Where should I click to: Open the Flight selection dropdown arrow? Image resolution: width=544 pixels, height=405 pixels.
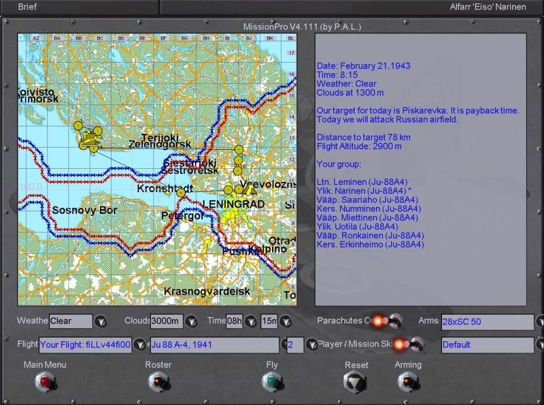(139, 344)
